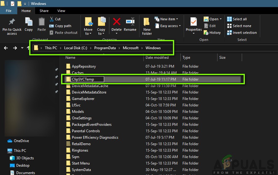Sort by Date modified column

pos(157,58)
